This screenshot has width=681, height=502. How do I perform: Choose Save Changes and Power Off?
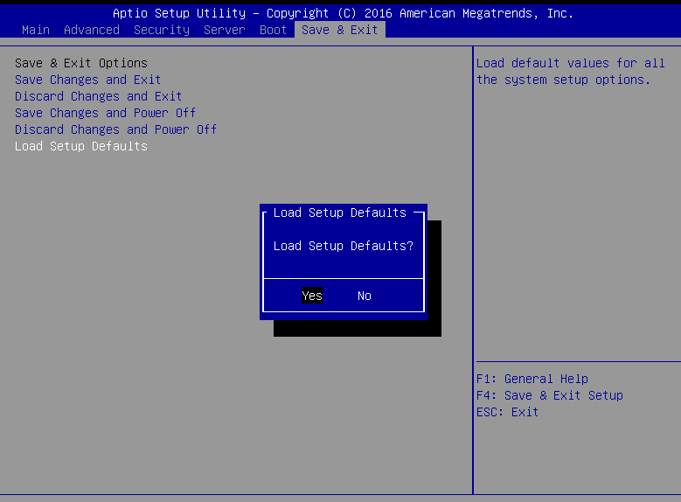coord(105,113)
